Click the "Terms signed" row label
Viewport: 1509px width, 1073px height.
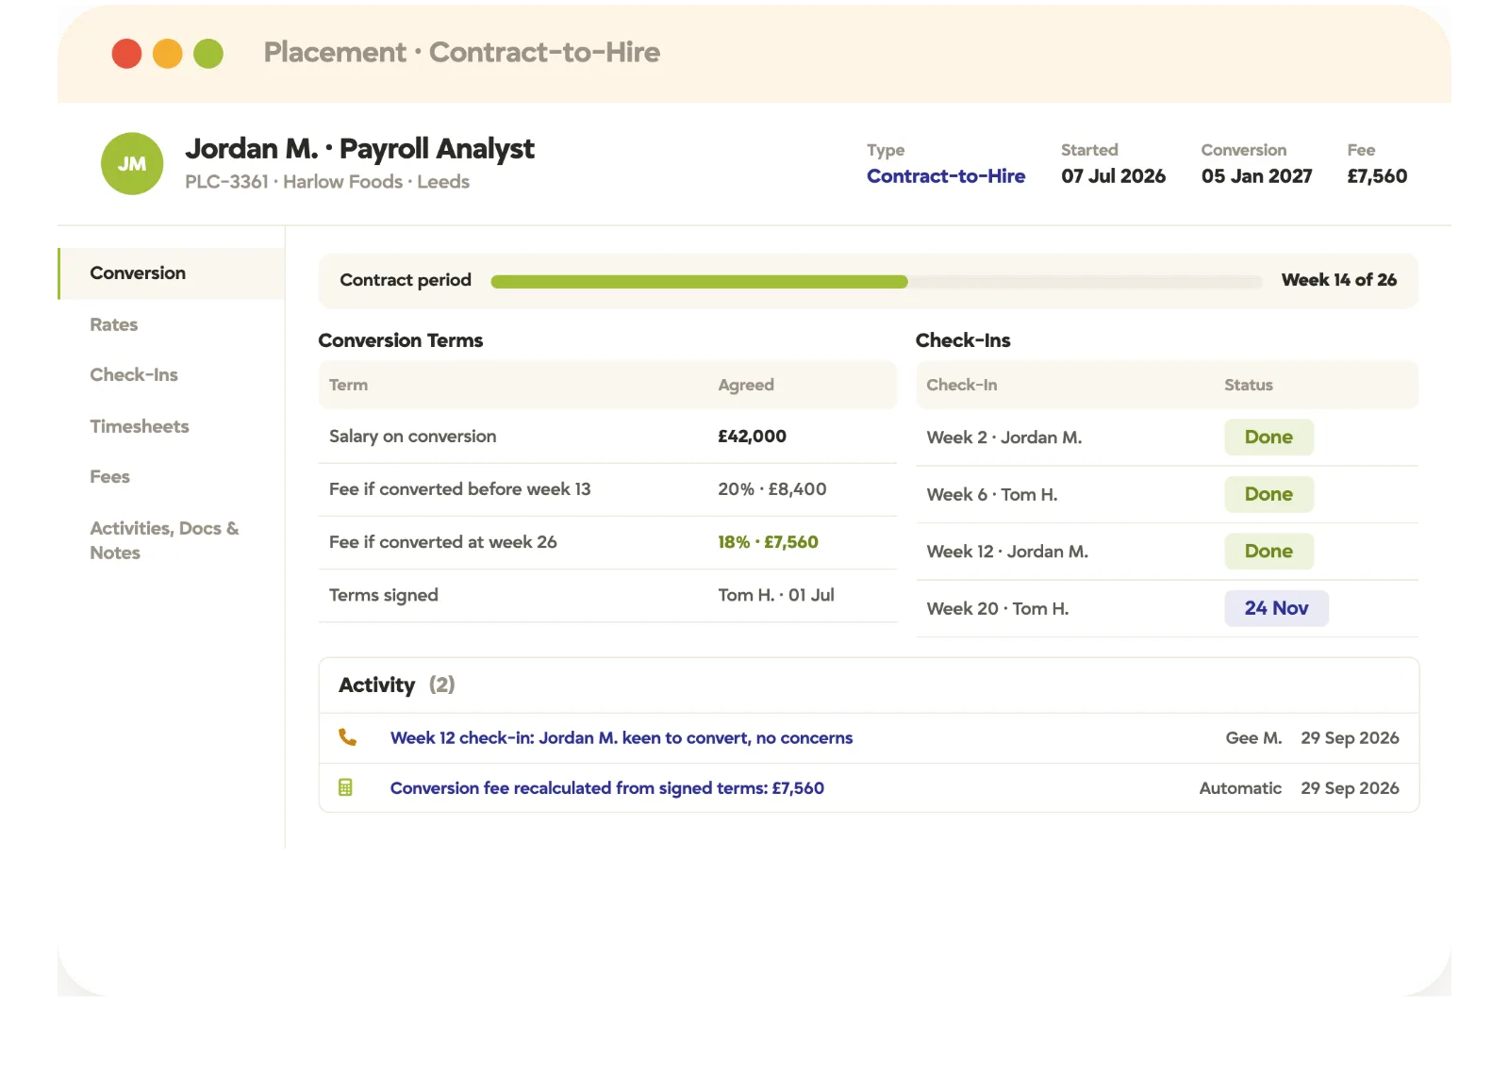coord(384,595)
